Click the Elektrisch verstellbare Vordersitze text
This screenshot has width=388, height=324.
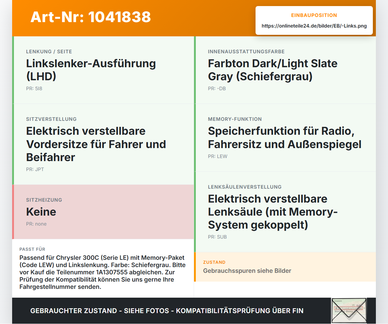pyautogui.click(x=96, y=144)
